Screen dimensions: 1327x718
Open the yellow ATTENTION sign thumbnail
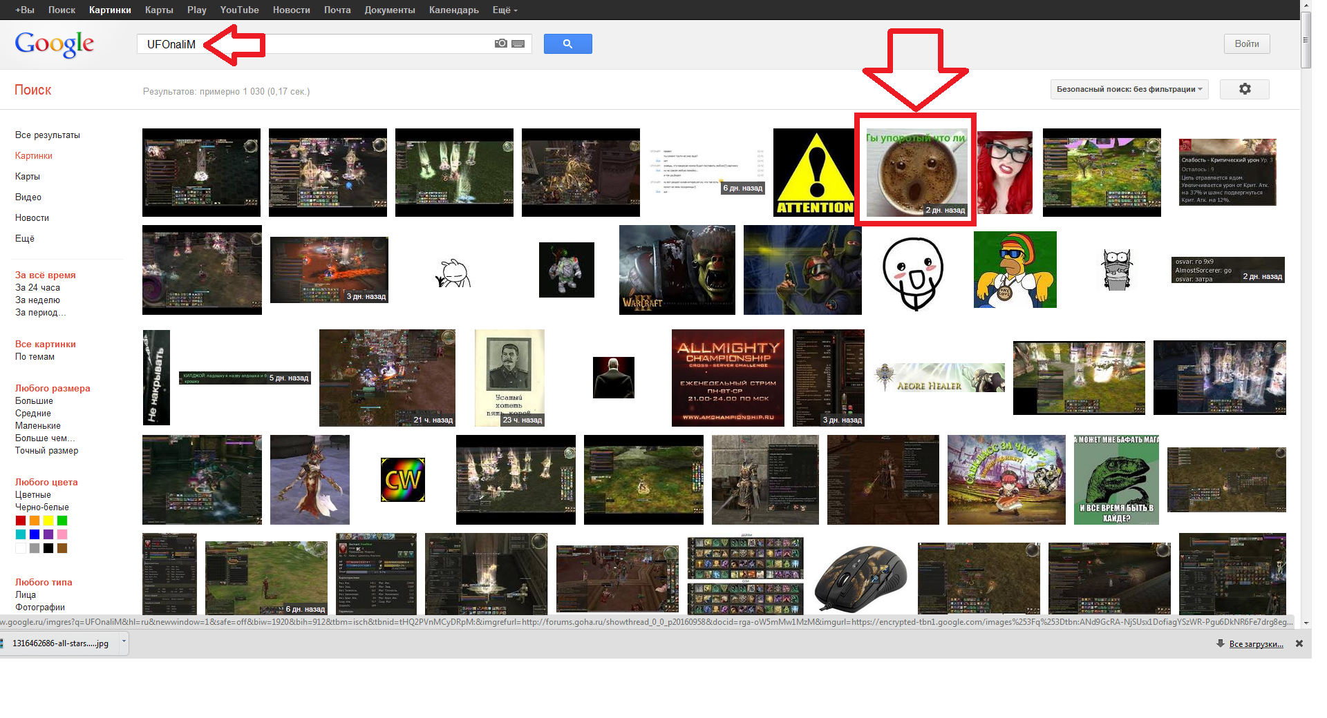tap(813, 173)
